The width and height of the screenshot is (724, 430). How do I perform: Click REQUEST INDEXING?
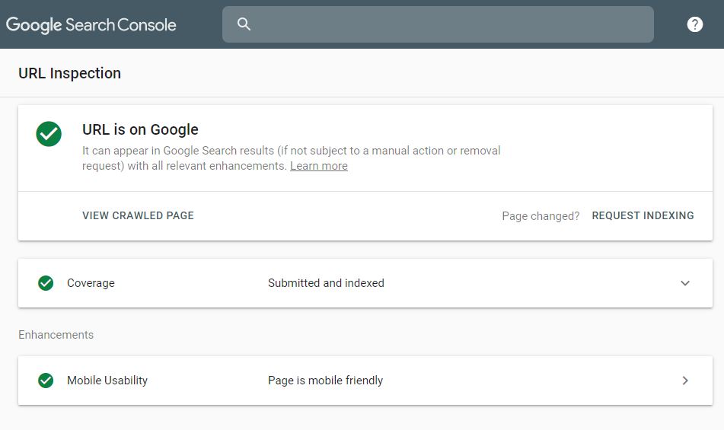coord(643,215)
